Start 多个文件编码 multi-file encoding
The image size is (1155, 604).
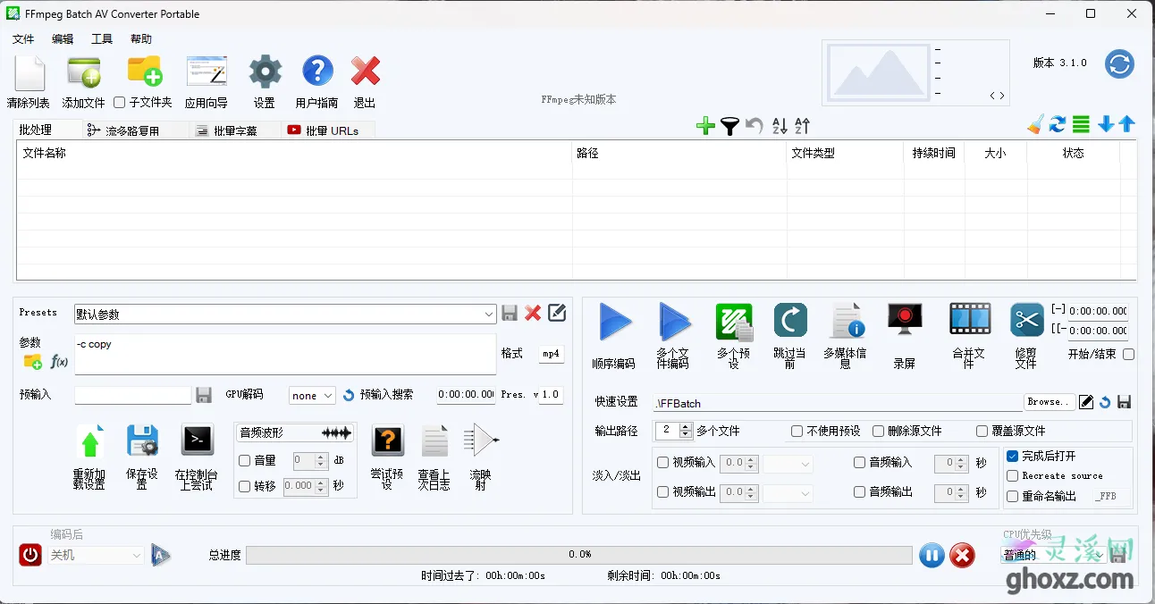[674, 322]
